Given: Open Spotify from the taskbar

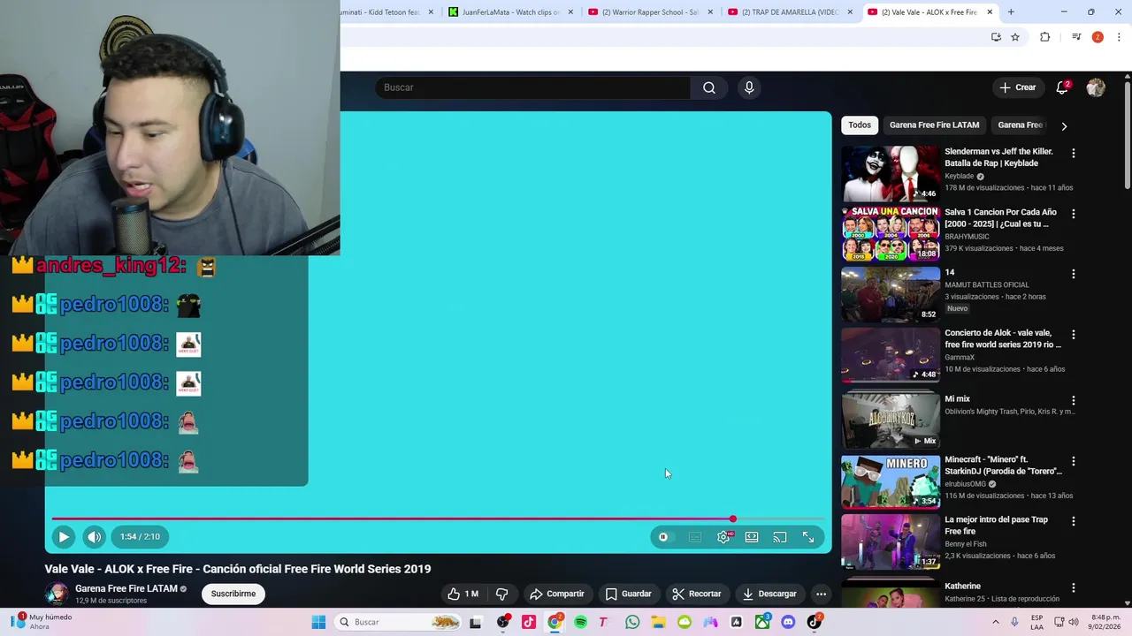Looking at the screenshot, I should click(581, 622).
